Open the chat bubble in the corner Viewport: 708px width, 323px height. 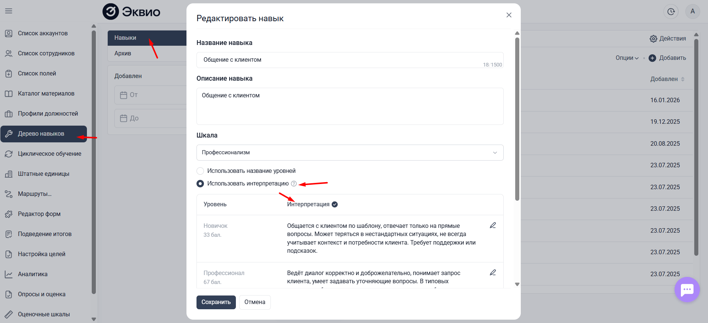(687, 290)
